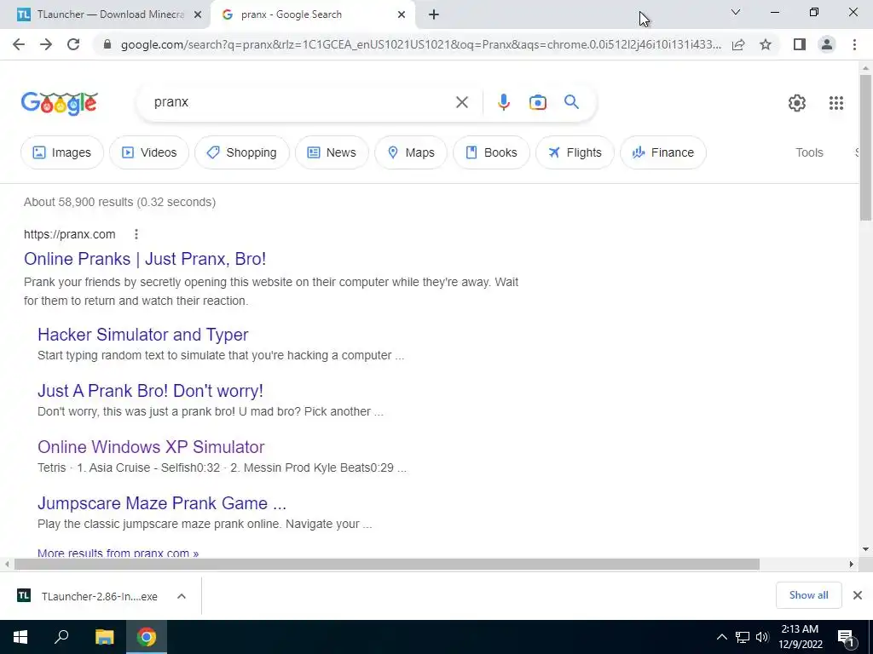Open the search Tools option
Screen dimensions: 873x654
coord(809,152)
